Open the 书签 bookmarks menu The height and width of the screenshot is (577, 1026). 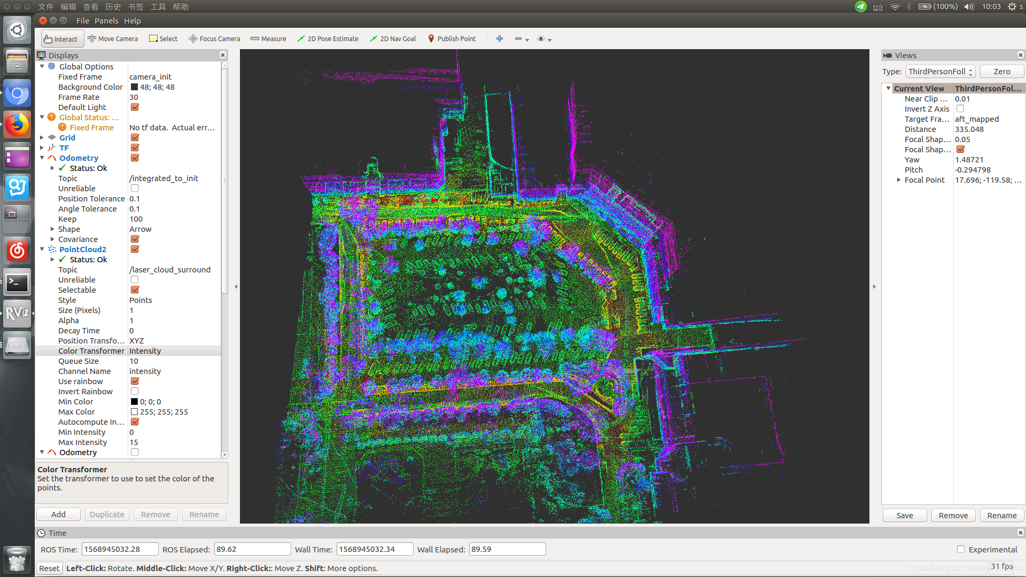point(136,6)
